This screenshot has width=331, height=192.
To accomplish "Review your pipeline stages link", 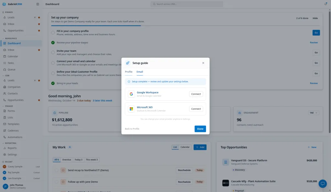I will coord(314,43).
